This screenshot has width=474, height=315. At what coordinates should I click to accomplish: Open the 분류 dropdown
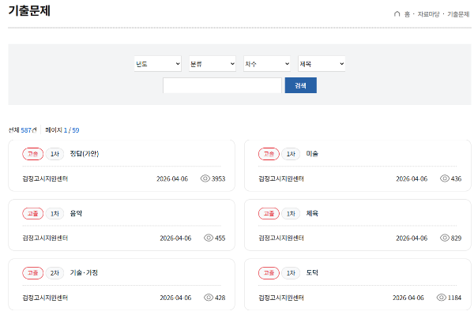point(213,64)
